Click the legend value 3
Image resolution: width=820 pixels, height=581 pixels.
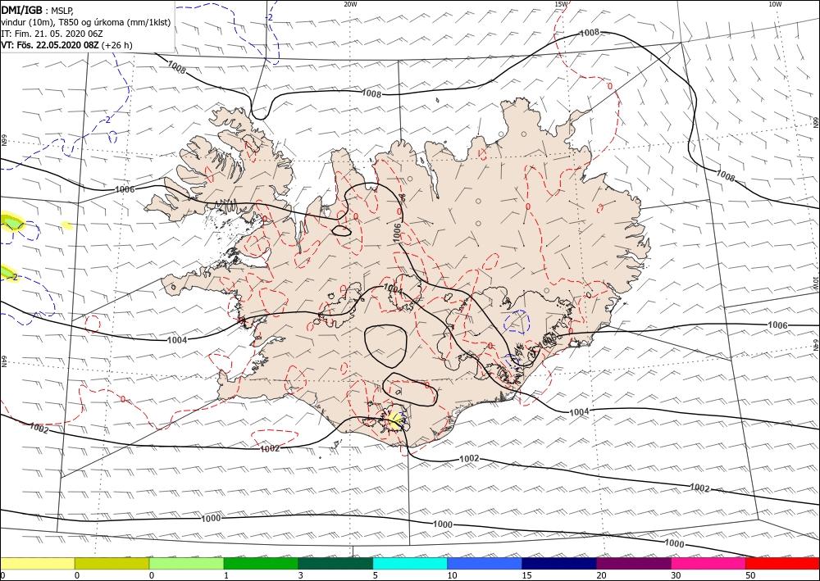pos(301,575)
